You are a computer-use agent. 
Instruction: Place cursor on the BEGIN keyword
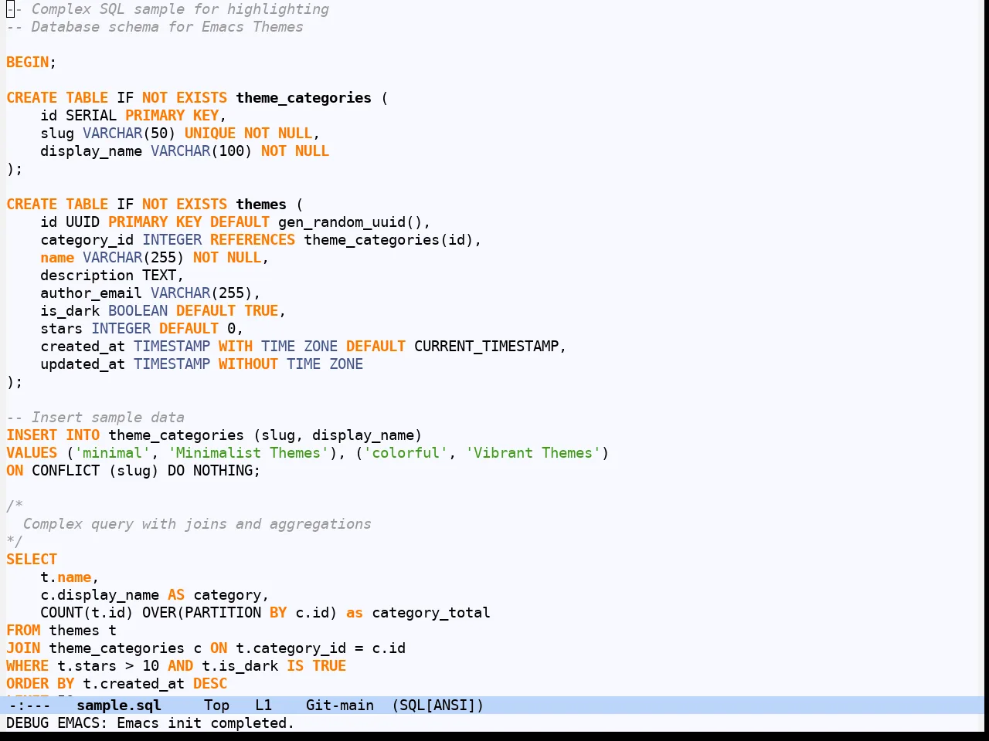click(x=28, y=62)
